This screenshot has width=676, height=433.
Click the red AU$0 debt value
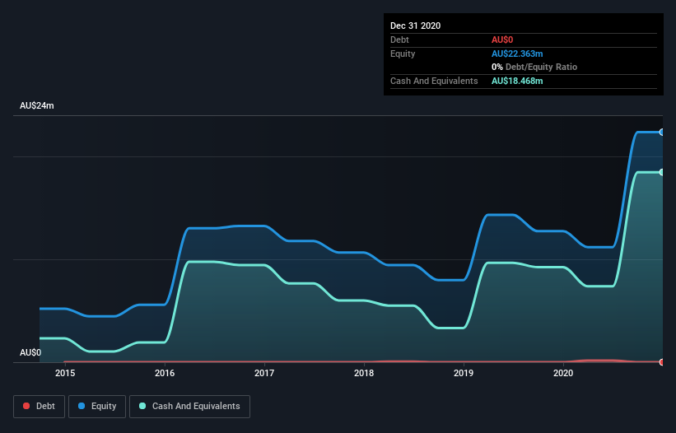click(x=502, y=40)
